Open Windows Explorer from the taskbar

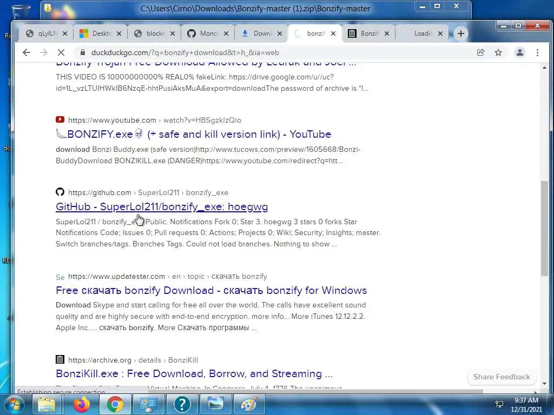coord(47,404)
